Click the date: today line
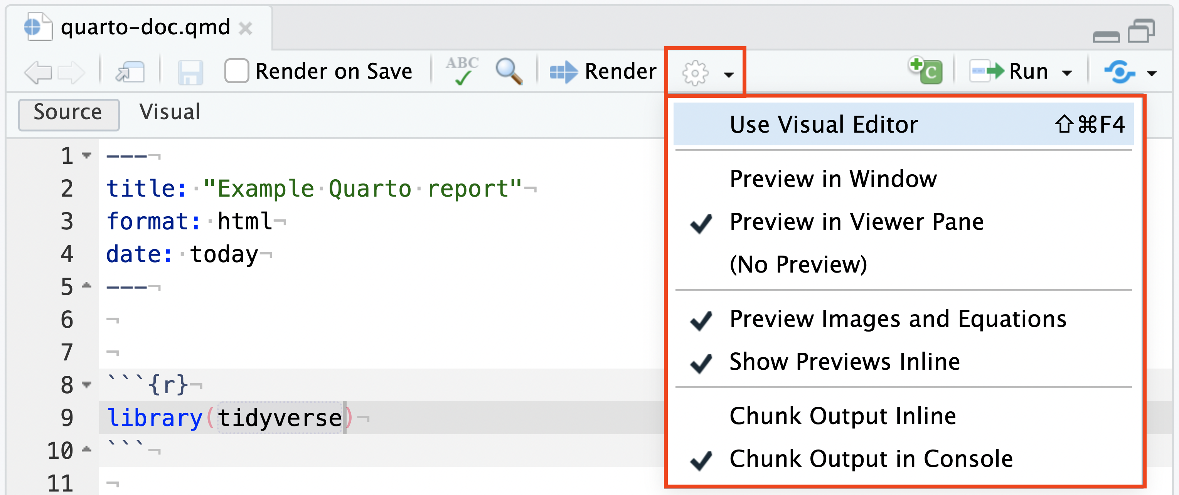This screenshot has width=1179, height=495. coord(189,255)
